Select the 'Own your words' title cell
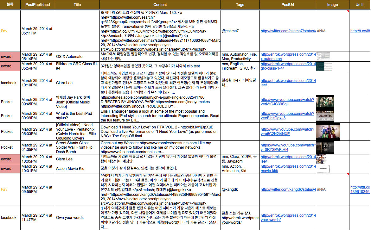Screen dimensions: 371x230 point(70,218)
